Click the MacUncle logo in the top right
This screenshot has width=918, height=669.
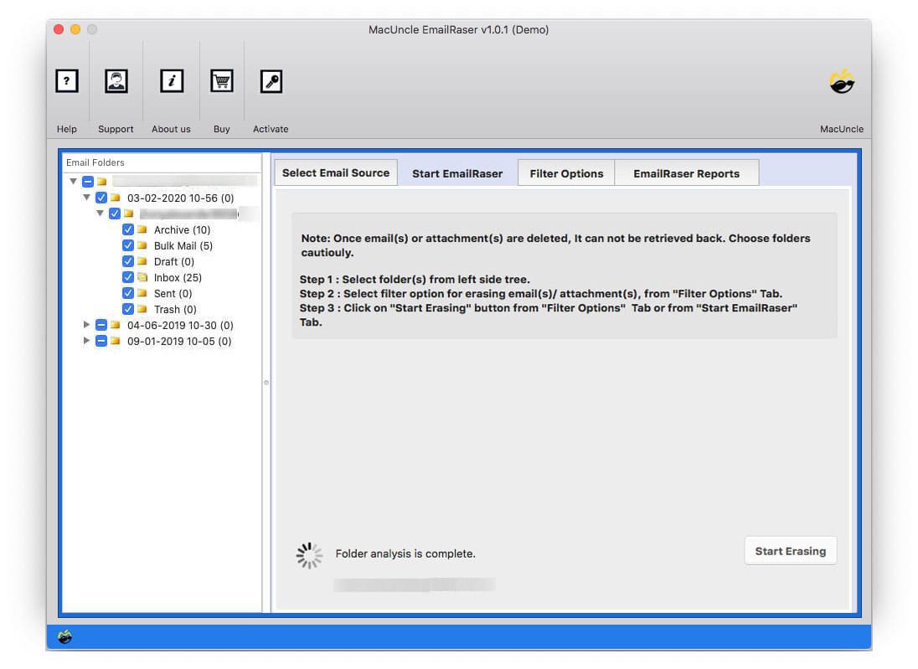pyautogui.click(x=842, y=81)
